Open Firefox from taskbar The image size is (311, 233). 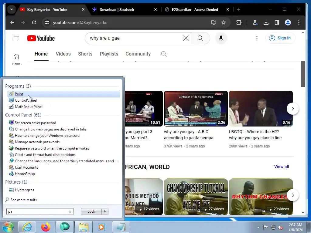click(46, 227)
